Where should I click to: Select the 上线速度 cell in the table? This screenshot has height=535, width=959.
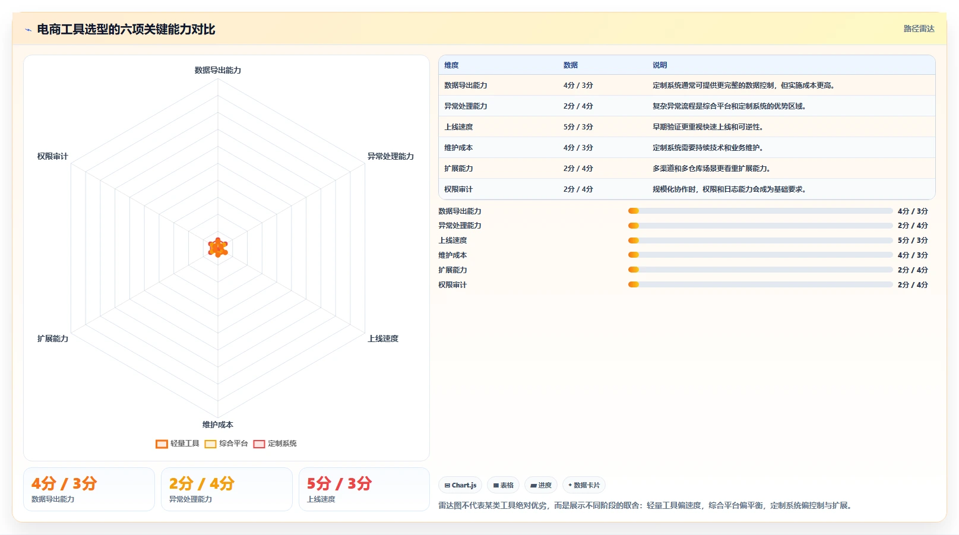[x=458, y=127]
